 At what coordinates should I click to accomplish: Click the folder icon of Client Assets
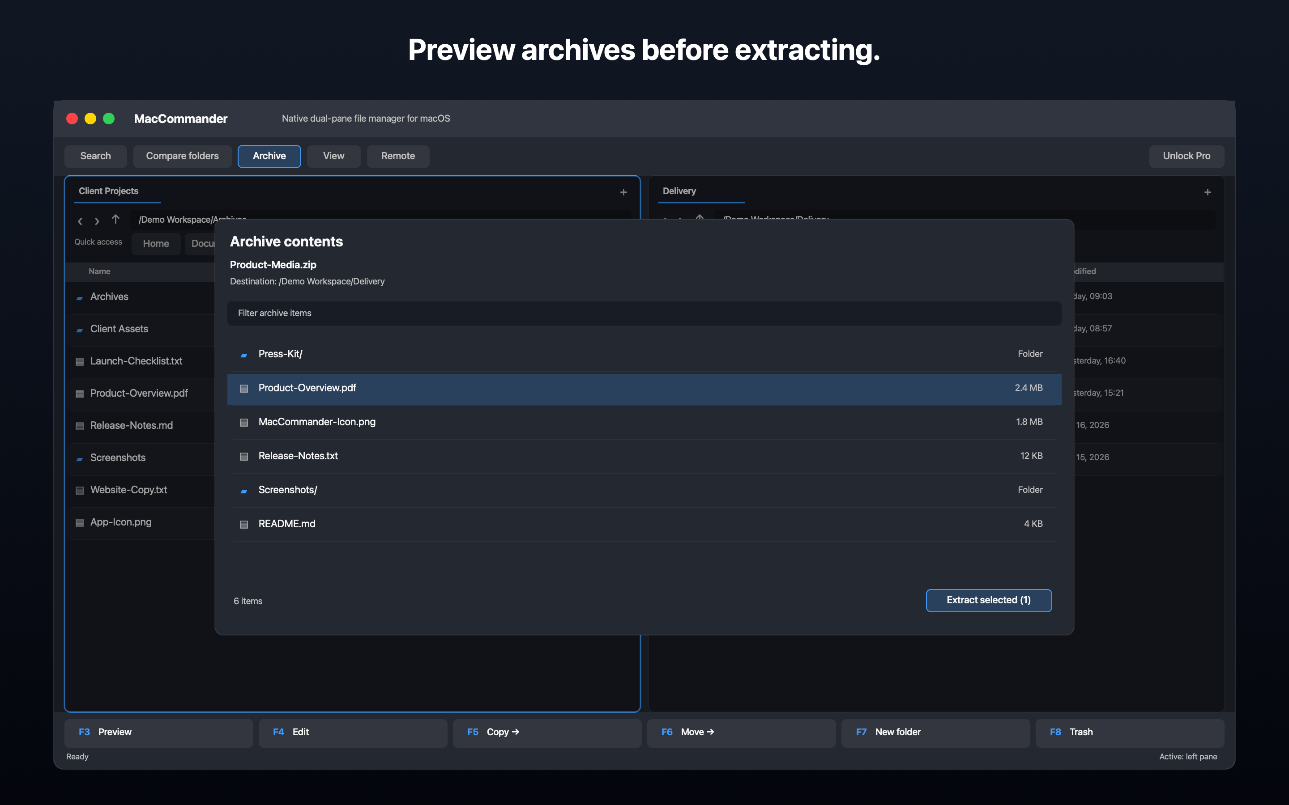(79, 330)
